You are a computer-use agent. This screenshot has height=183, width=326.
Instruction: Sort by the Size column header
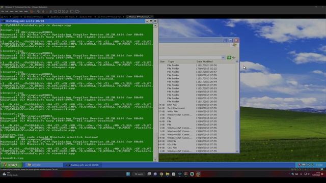coord(162,62)
